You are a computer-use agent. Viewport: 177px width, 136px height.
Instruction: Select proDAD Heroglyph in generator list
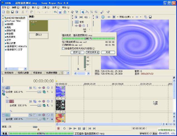pyautogui.click(x=15, y=18)
